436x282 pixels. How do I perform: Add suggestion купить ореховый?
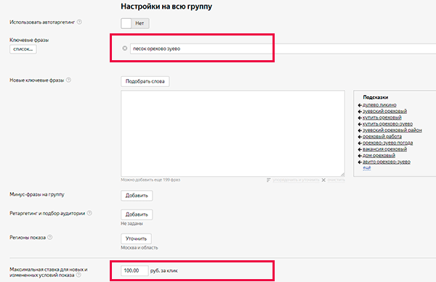pyautogui.click(x=381, y=117)
